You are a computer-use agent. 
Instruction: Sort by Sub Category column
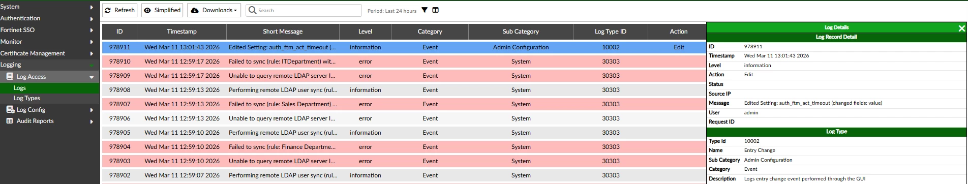(x=521, y=32)
